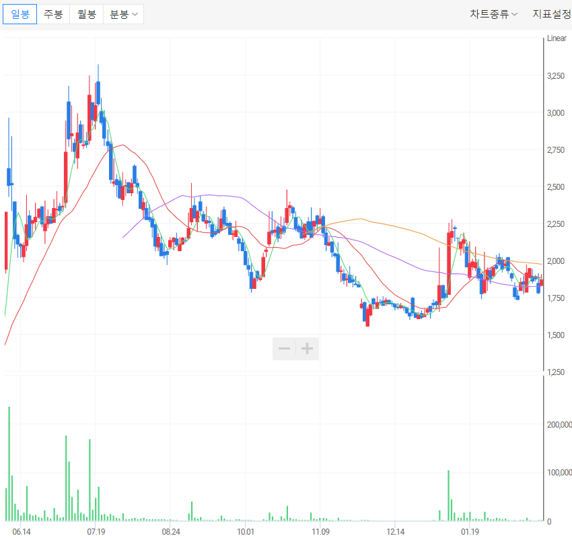Screen dimensions: 572x538
Task: Click the tallest volume bar near 06.14
Action: pyautogui.click(x=9, y=463)
